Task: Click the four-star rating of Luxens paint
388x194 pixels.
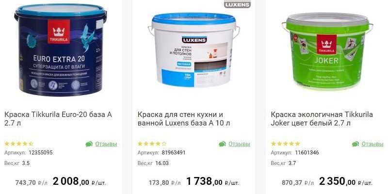Action: tap(152, 144)
